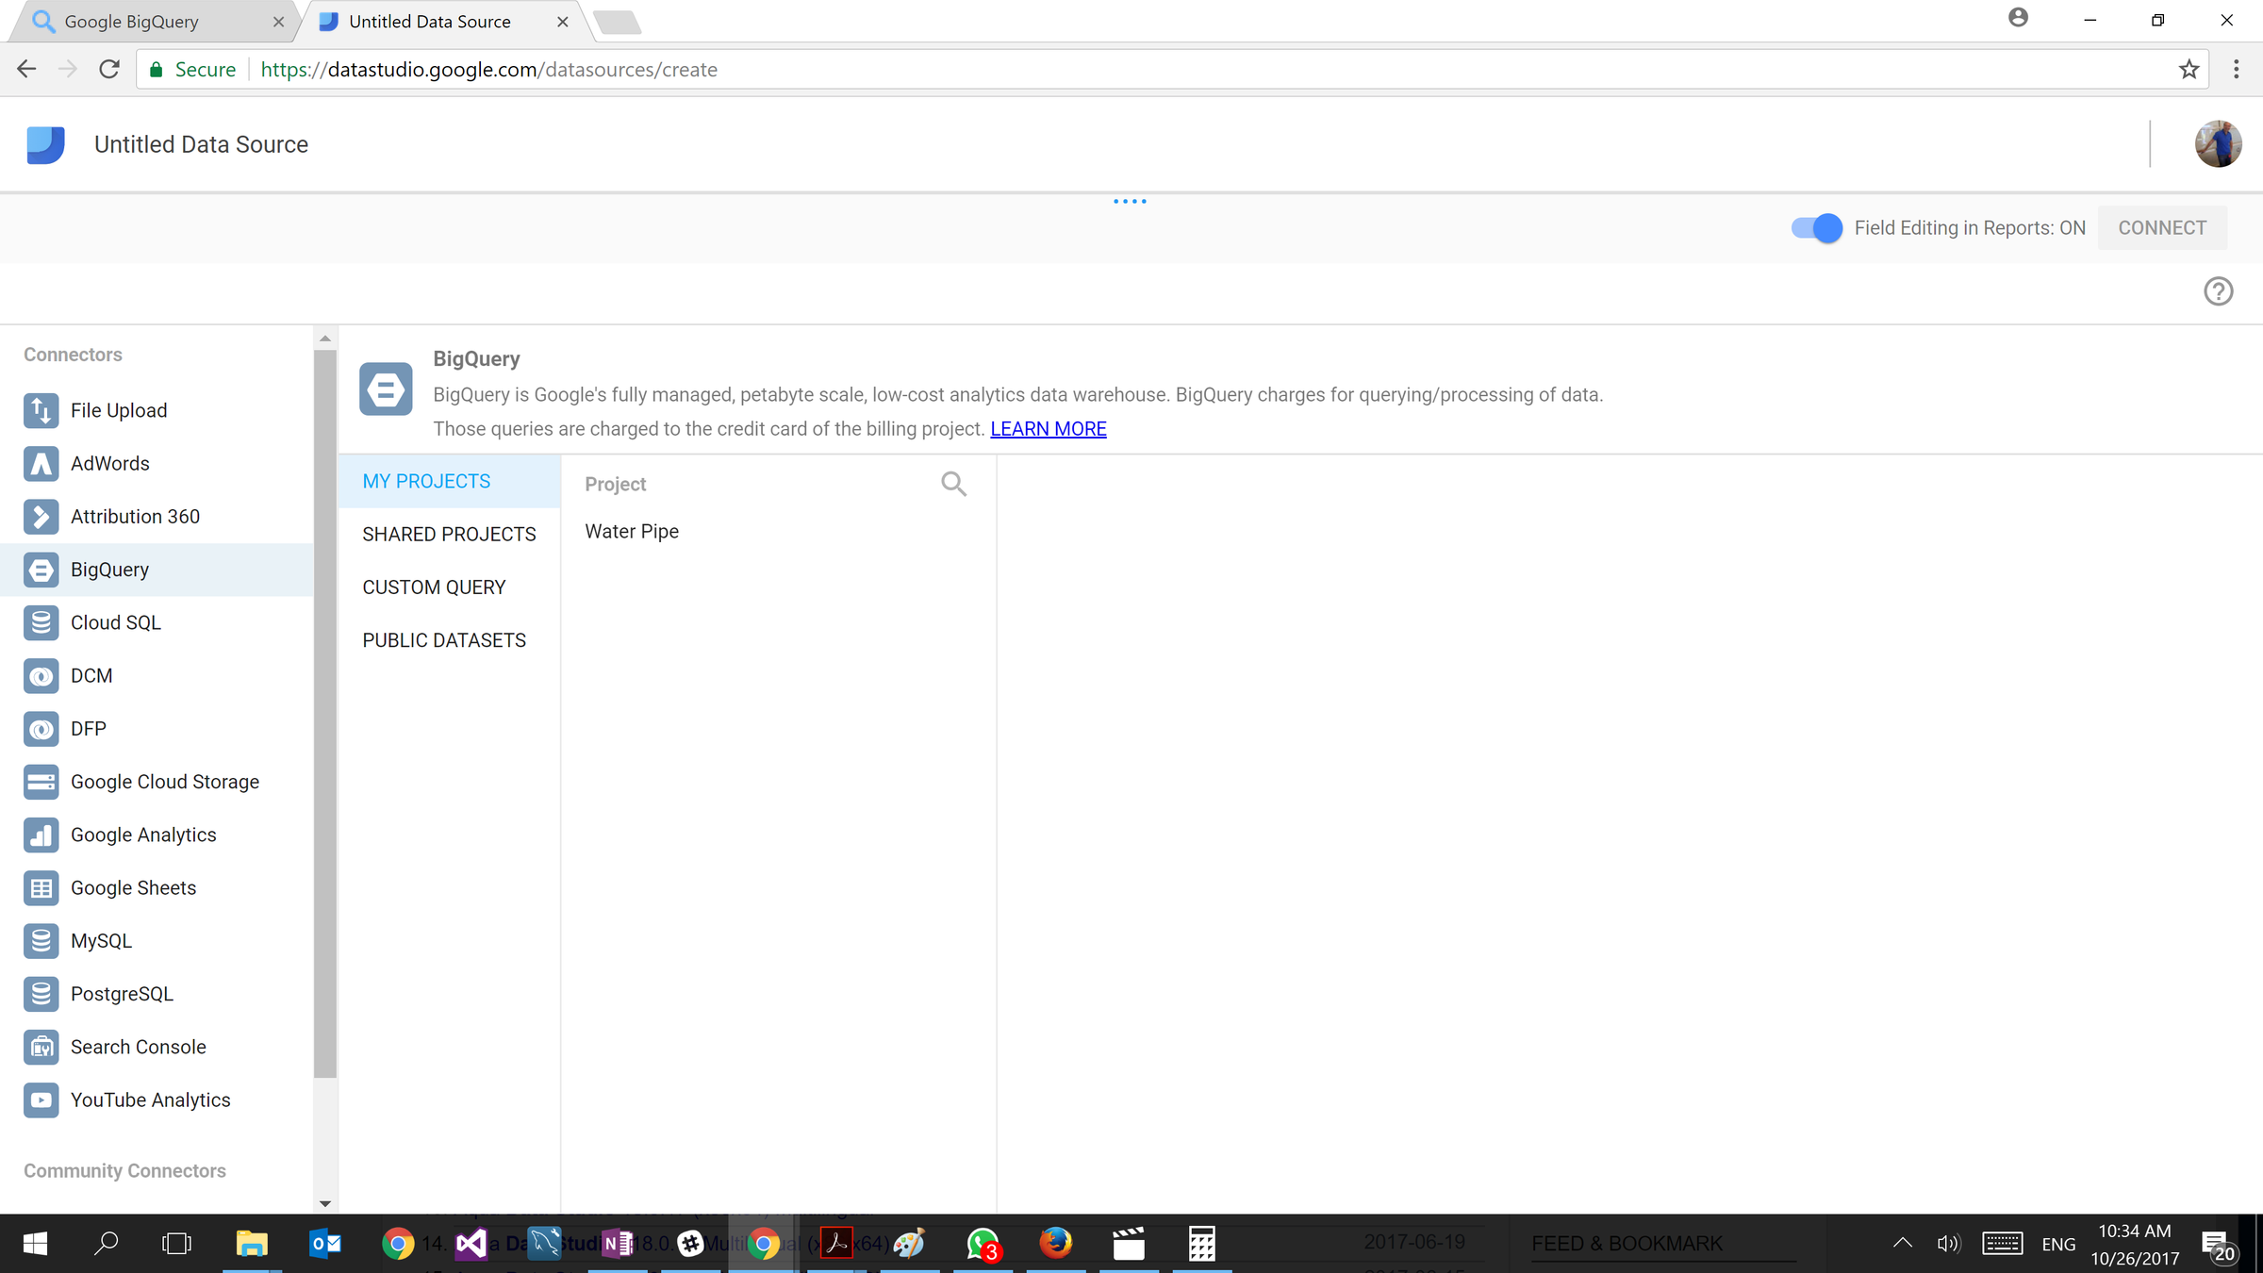Open the Search Console connector

(x=157, y=1047)
